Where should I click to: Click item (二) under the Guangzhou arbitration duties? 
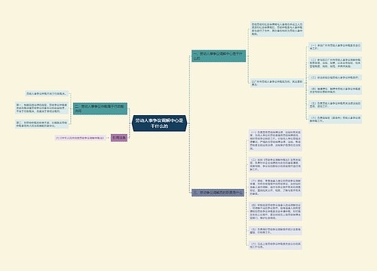point(336,63)
